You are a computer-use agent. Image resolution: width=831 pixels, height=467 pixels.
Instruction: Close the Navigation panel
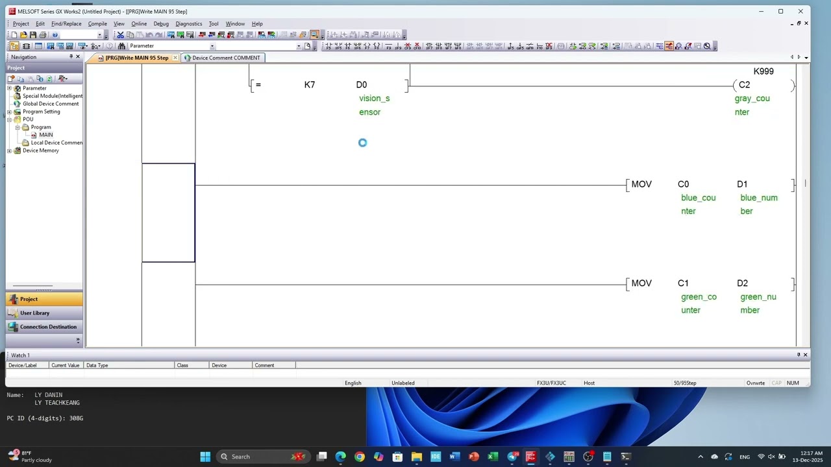(78, 57)
